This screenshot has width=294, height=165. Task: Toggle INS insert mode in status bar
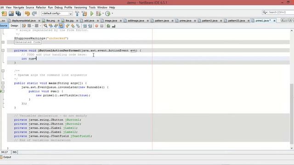pos(14,152)
